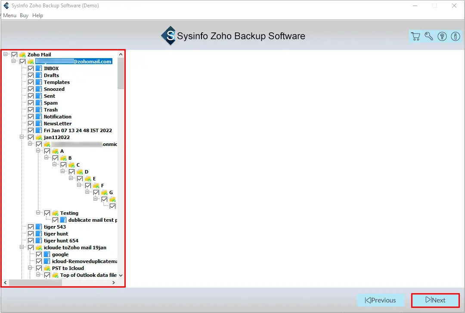Collapse Top of Outlook data file node
Screen dimensions: 465x313
tap(38, 275)
